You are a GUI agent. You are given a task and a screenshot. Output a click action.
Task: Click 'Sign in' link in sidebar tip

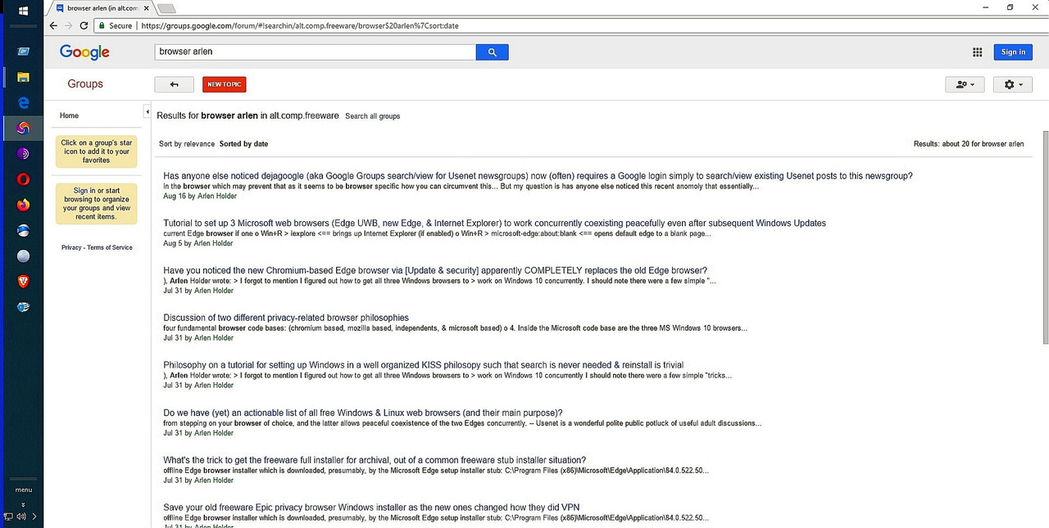pos(84,191)
